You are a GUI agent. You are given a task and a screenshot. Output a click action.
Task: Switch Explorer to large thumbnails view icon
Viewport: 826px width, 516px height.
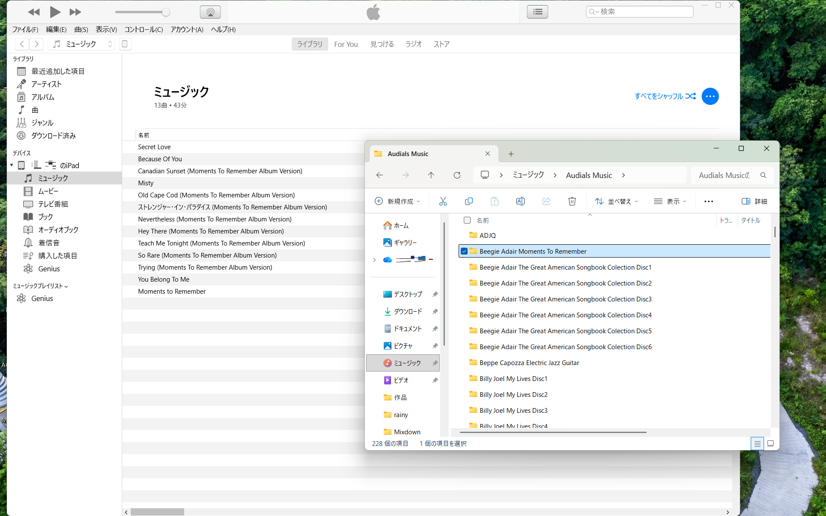pos(771,443)
